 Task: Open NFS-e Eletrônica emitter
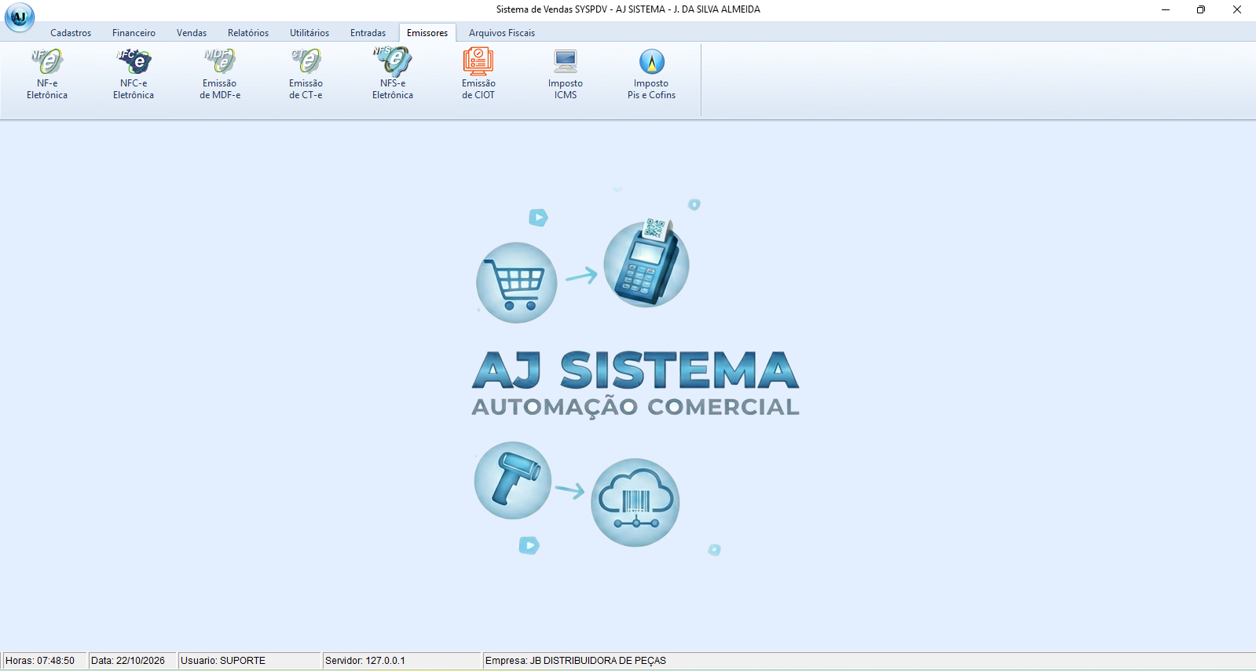pos(393,74)
